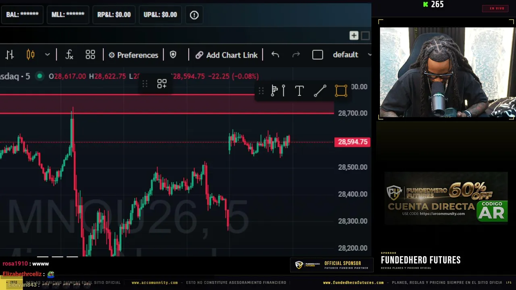Screen dimensions: 516x290
Task: Click the www.arcomunnity.com ticker link
Action: click(154, 283)
